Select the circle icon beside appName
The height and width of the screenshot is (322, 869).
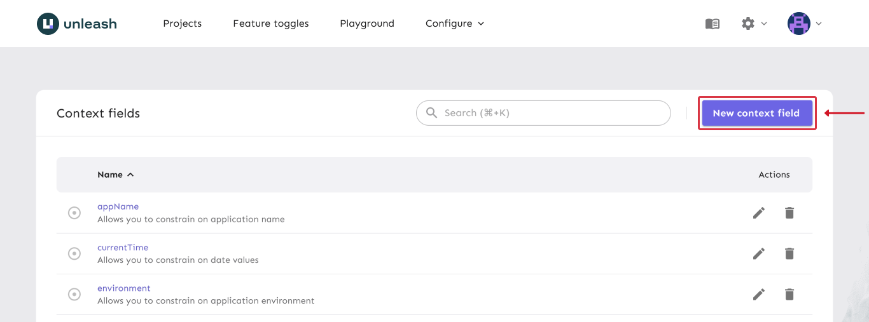click(x=74, y=213)
